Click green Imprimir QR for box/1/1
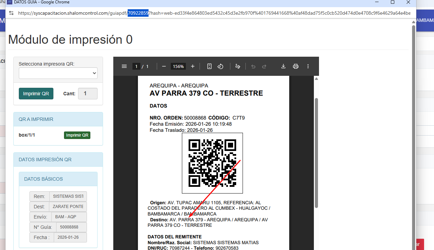 (x=77, y=135)
